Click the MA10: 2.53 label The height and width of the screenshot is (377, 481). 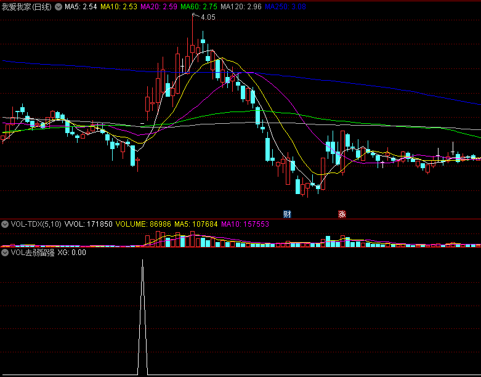click(119, 7)
